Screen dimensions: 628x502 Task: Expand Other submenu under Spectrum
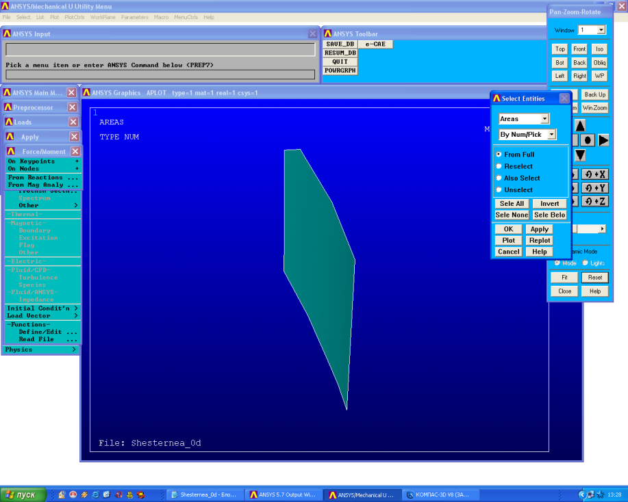(x=43, y=205)
